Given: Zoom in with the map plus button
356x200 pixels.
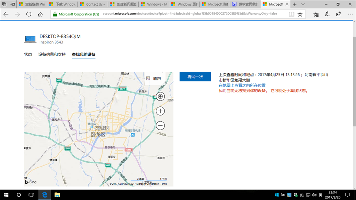Looking at the screenshot, I should (160, 111).
